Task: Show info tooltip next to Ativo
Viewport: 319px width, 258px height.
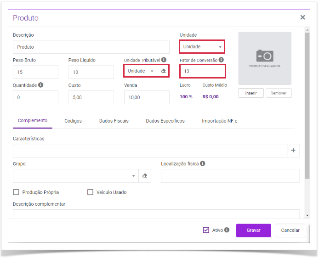Action: (x=227, y=230)
